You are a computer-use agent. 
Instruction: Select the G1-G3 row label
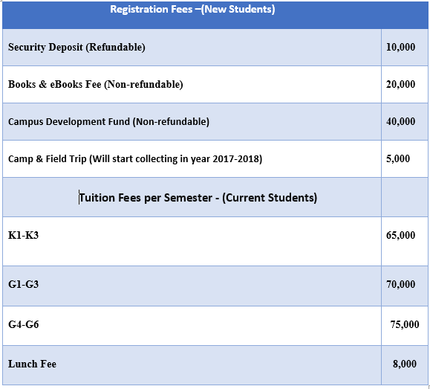[23, 284]
